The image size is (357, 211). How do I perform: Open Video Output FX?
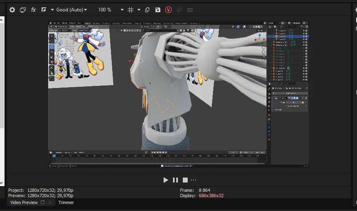pyautogui.click(x=33, y=10)
